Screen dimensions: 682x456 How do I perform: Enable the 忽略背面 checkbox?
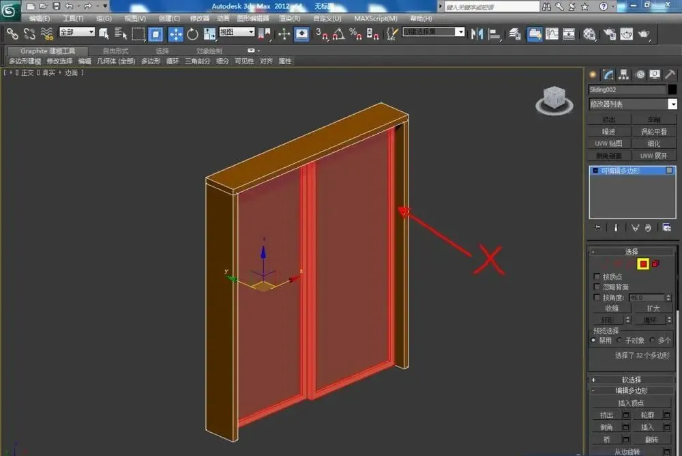[597, 287]
